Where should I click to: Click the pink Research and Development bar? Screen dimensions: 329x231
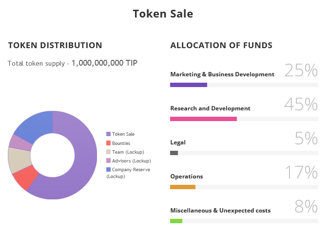[203, 119]
